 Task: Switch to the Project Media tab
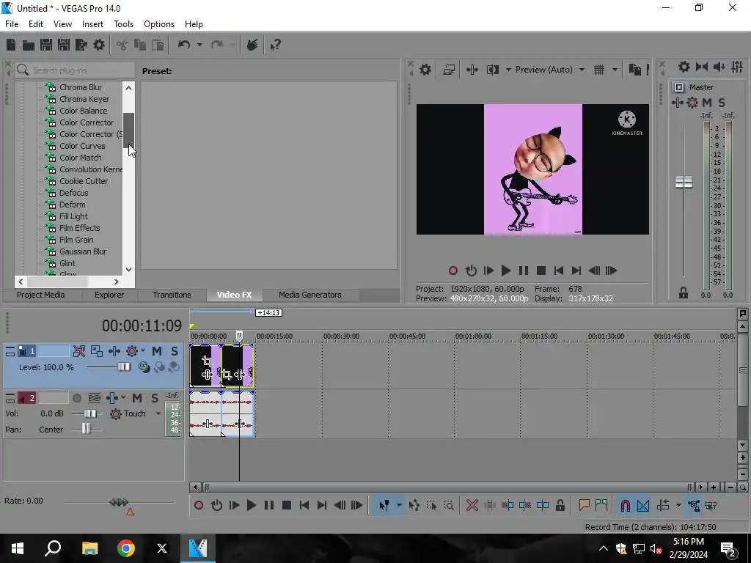(41, 295)
